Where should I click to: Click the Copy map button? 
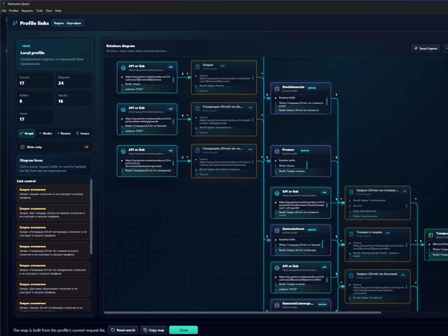click(x=154, y=330)
